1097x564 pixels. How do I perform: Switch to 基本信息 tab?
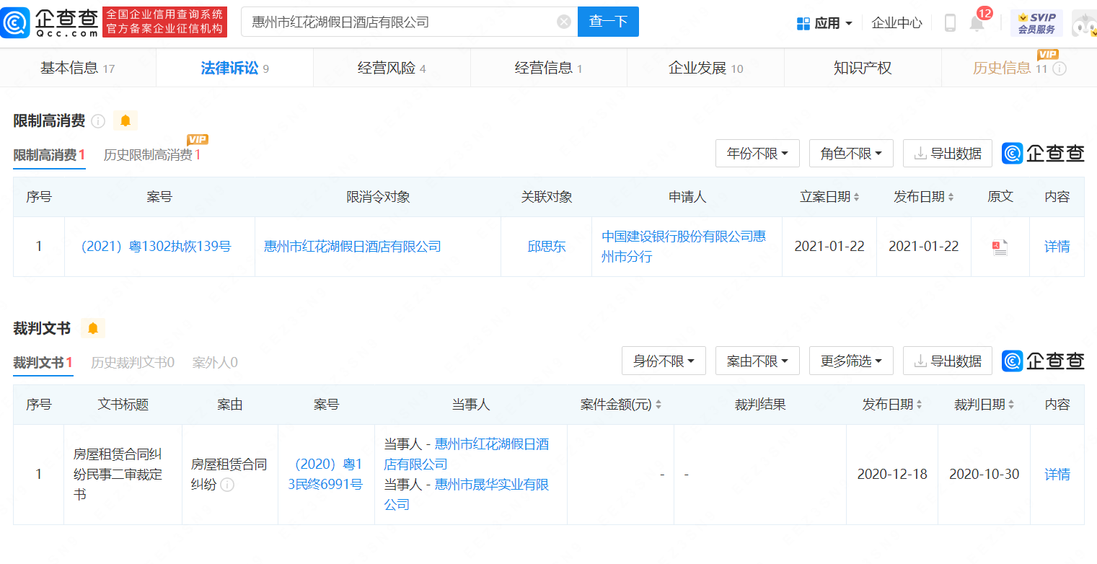coord(78,69)
